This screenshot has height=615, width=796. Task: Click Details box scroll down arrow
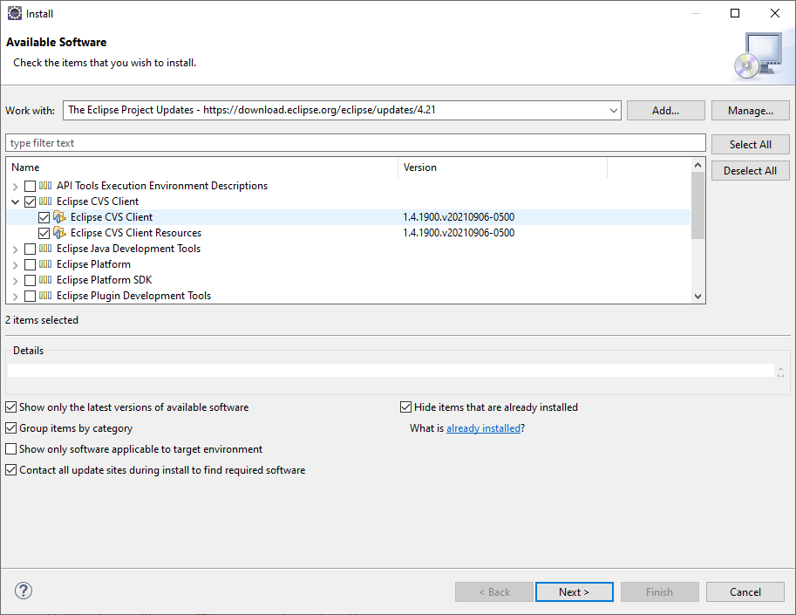click(x=780, y=375)
